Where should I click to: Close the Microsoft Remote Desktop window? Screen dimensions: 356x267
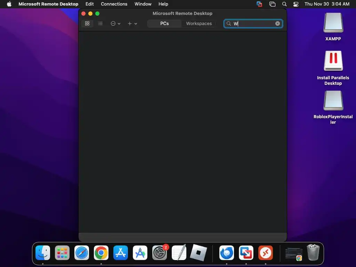(x=83, y=14)
